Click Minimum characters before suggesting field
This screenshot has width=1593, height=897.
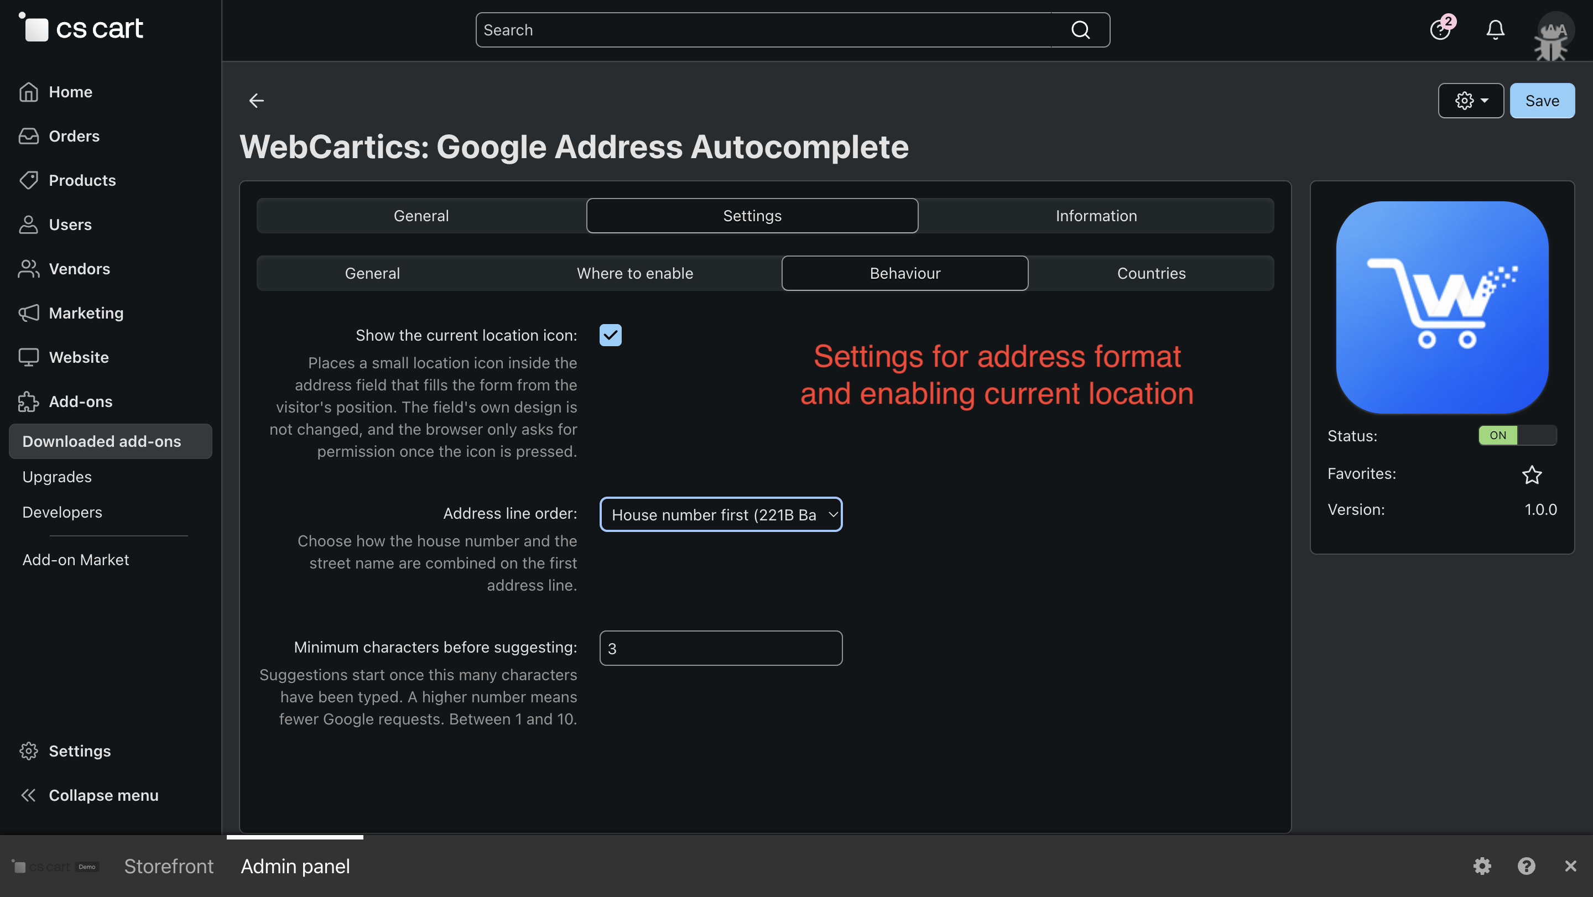coord(721,648)
